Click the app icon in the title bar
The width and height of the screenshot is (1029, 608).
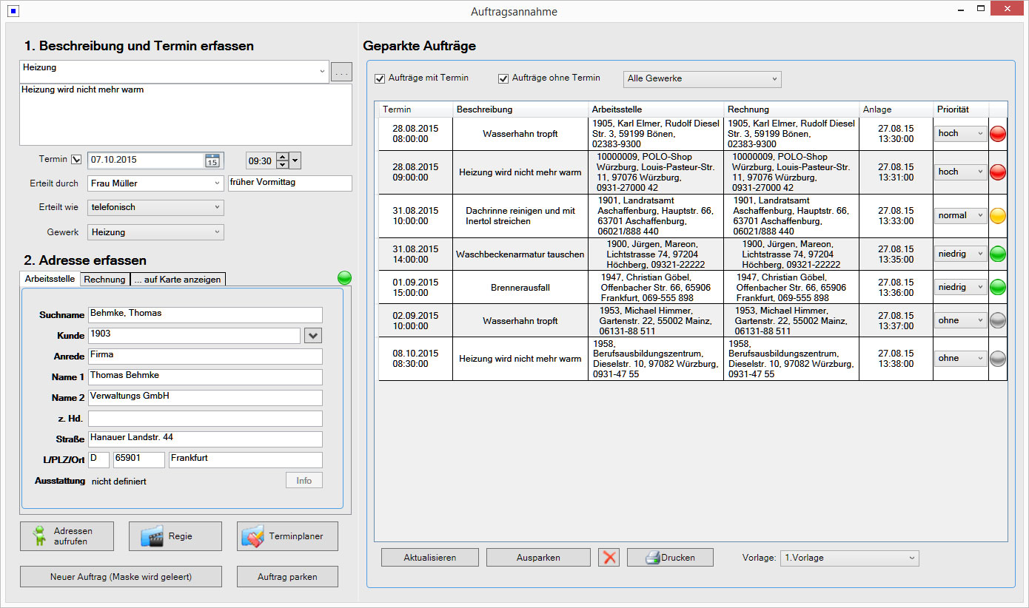click(13, 11)
